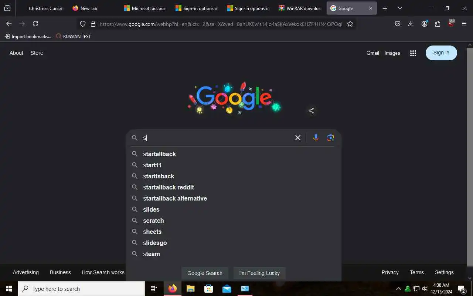The height and width of the screenshot is (296, 473).
Task: Open the footer Settings menu
Action: point(444,272)
